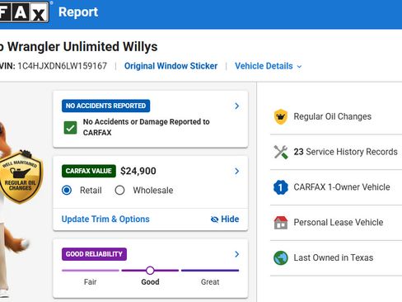The width and height of the screenshot is (402, 302).
Task: Click the Report header text
Action: click(x=78, y=12)
